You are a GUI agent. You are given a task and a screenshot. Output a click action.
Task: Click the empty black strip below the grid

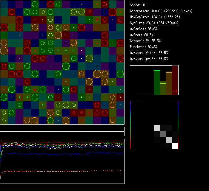[62, 128]
